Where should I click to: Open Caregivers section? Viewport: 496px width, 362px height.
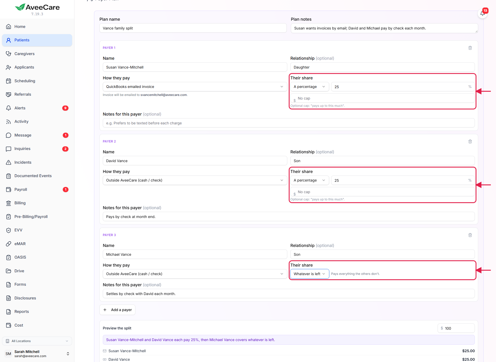pos(37,54)
